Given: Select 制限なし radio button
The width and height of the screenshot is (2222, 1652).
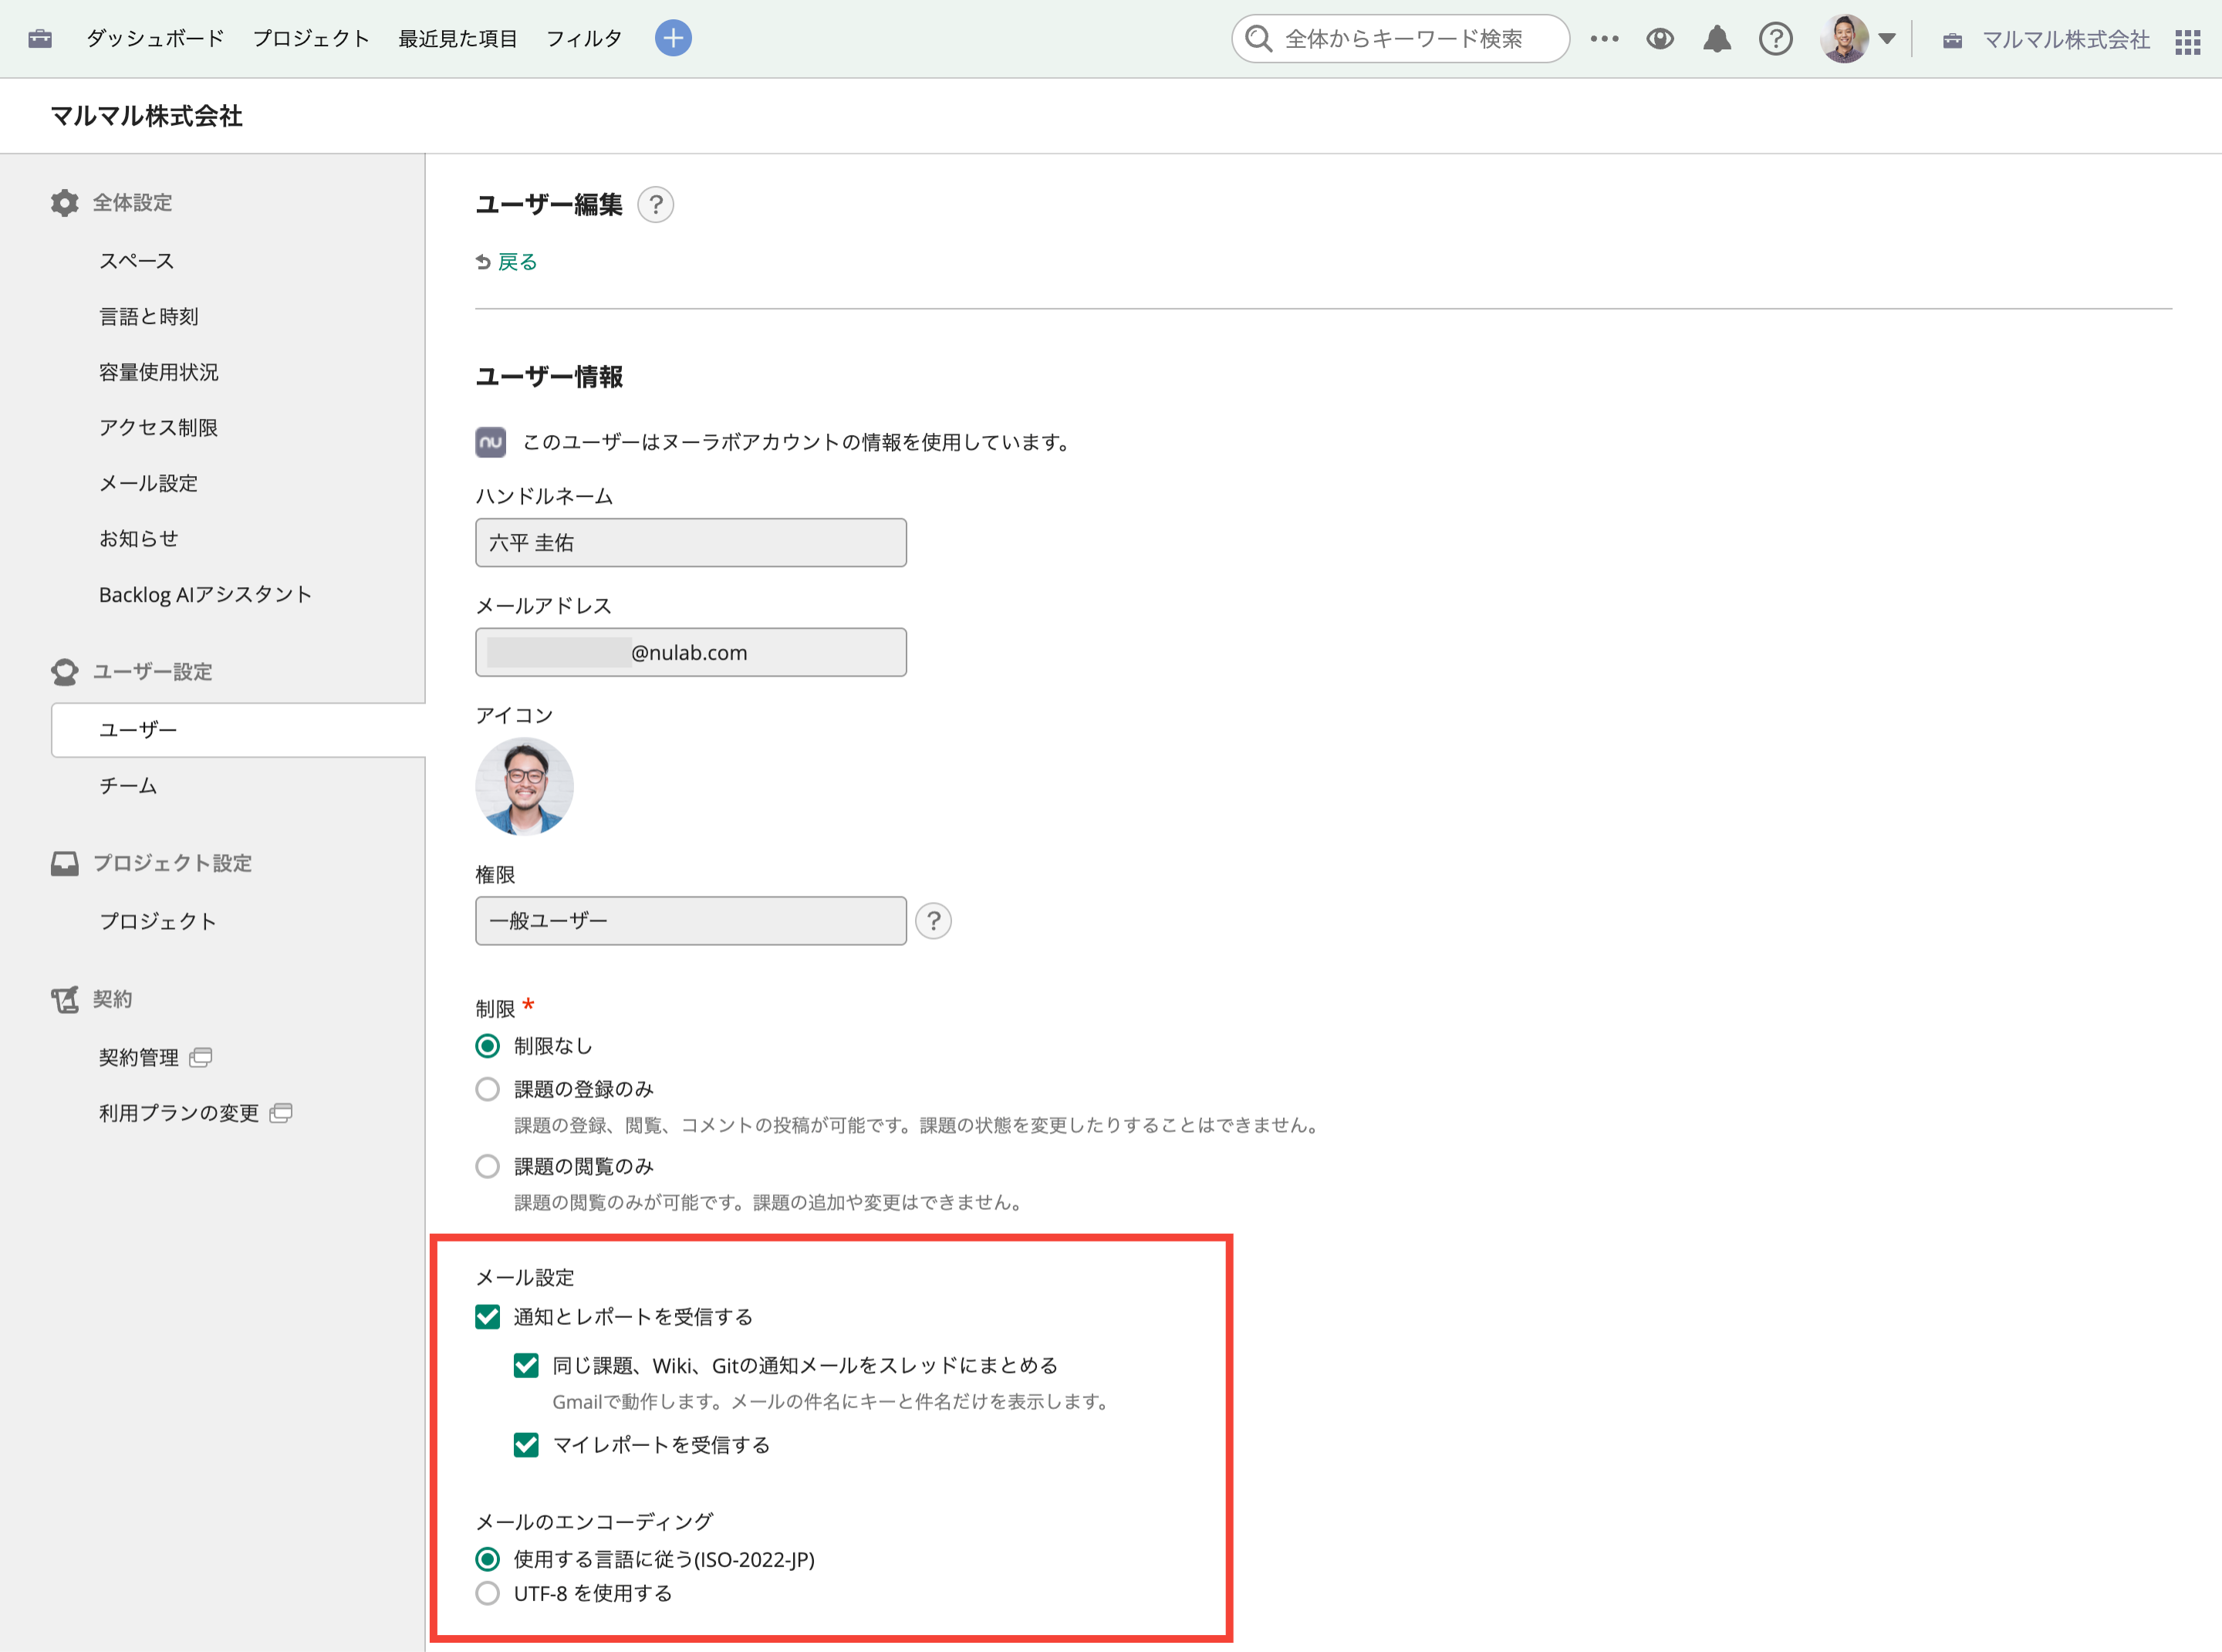Looking at the screenshot, I should pyautogui.click(x=488, y=1046).
